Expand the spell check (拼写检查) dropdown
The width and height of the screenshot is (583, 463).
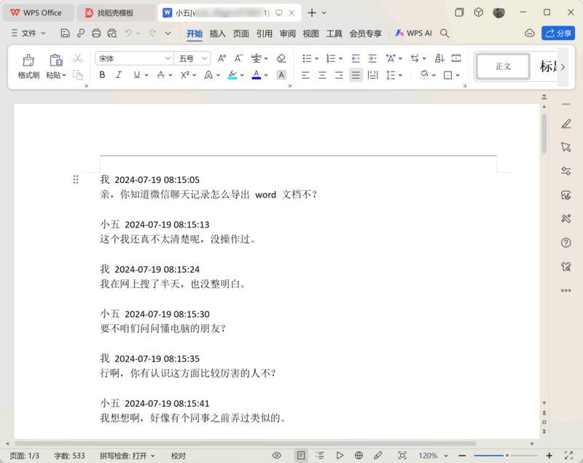(128, 456)
